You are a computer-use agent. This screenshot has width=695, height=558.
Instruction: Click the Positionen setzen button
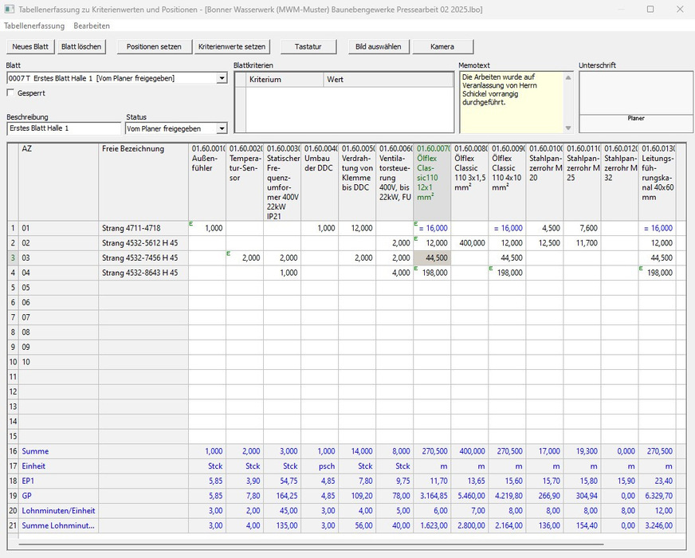(x=154, y=47)
